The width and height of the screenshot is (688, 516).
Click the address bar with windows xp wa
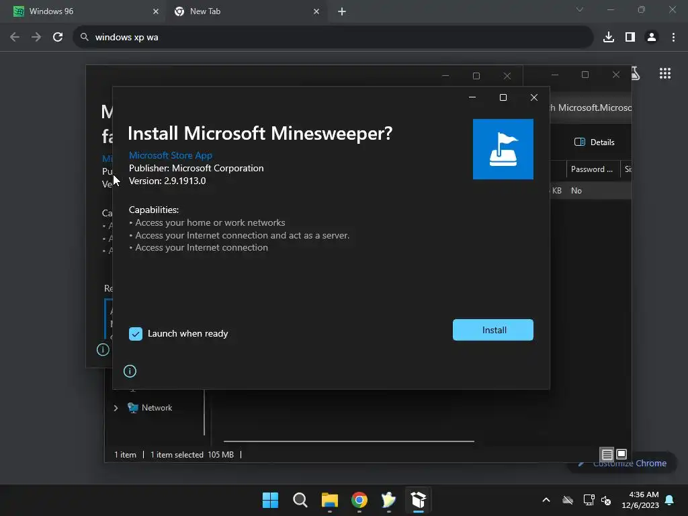pos(333,38)
